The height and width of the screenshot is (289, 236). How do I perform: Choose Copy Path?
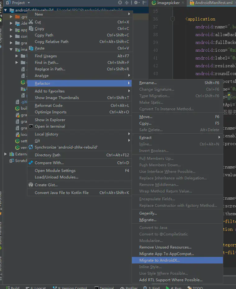(x=80, y=35)
